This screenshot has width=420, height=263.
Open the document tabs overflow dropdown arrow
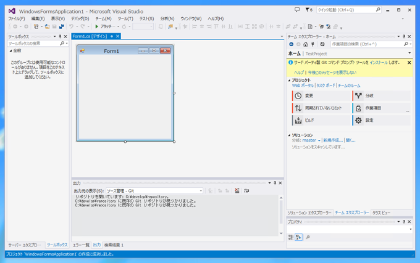pos(282,36)
